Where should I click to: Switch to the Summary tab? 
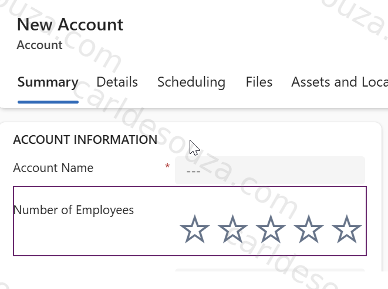point(48,82)
